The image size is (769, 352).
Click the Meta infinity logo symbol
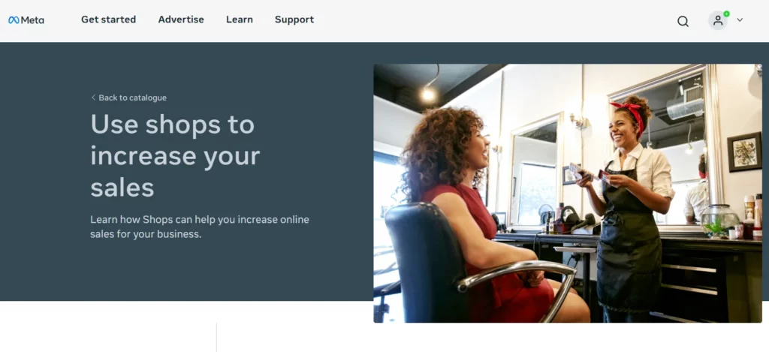pos(14,20)
